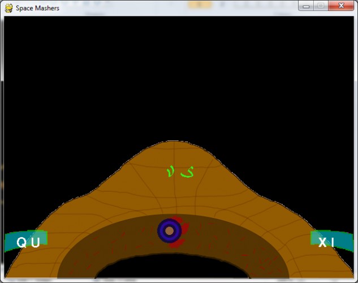Viewport: 358px width, 283px height.
Task: Maximize the Space Mashers window
Action: tap(321, 6)
